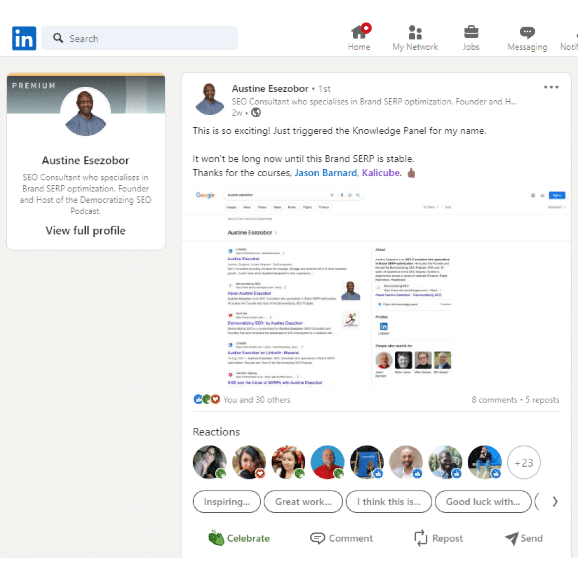Focus the Search input field
578x578 pixels.
pos(139,38)
